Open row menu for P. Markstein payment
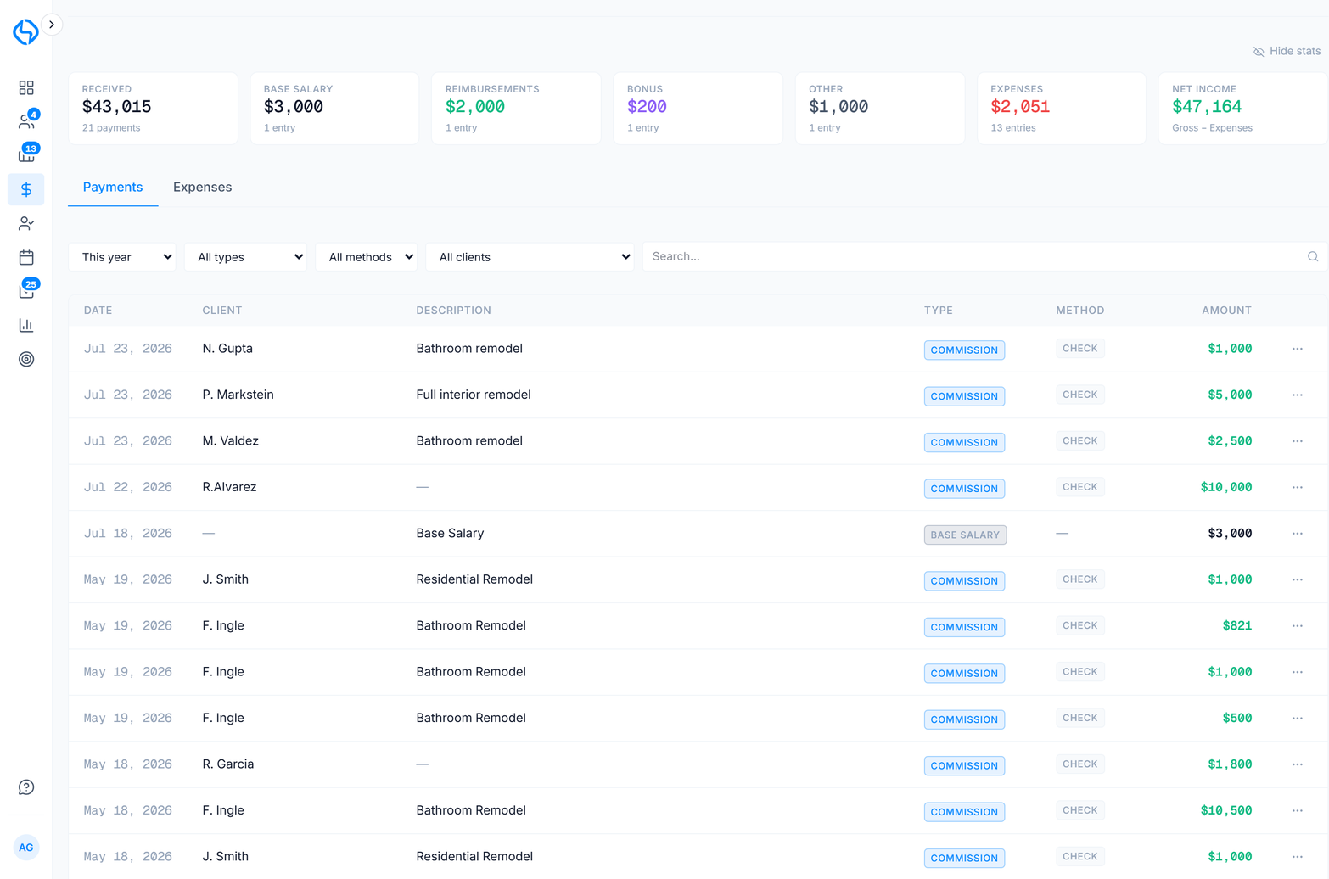The image size is (1329, 879). [1298, 395]
